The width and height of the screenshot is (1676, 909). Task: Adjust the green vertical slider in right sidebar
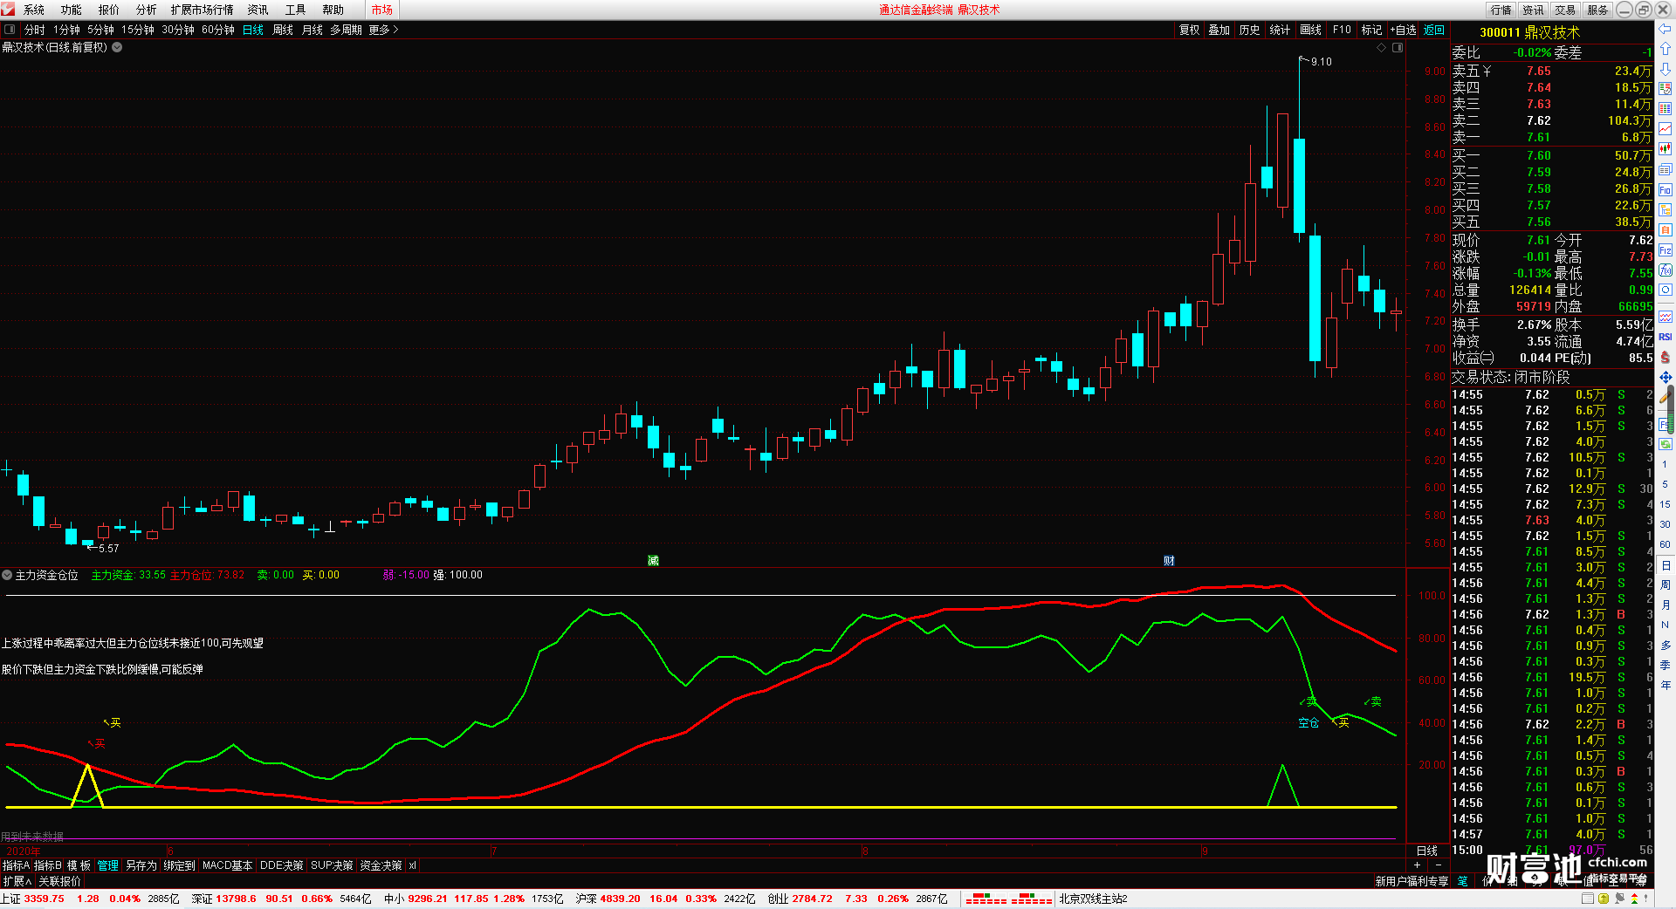1673,410
